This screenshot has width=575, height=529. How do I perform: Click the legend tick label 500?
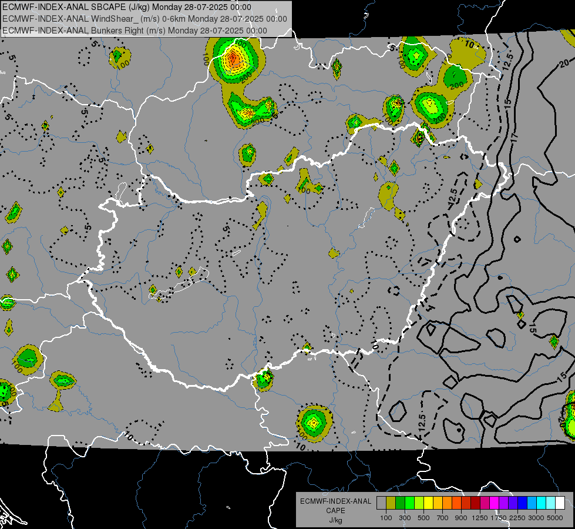[x=423, y=518]
